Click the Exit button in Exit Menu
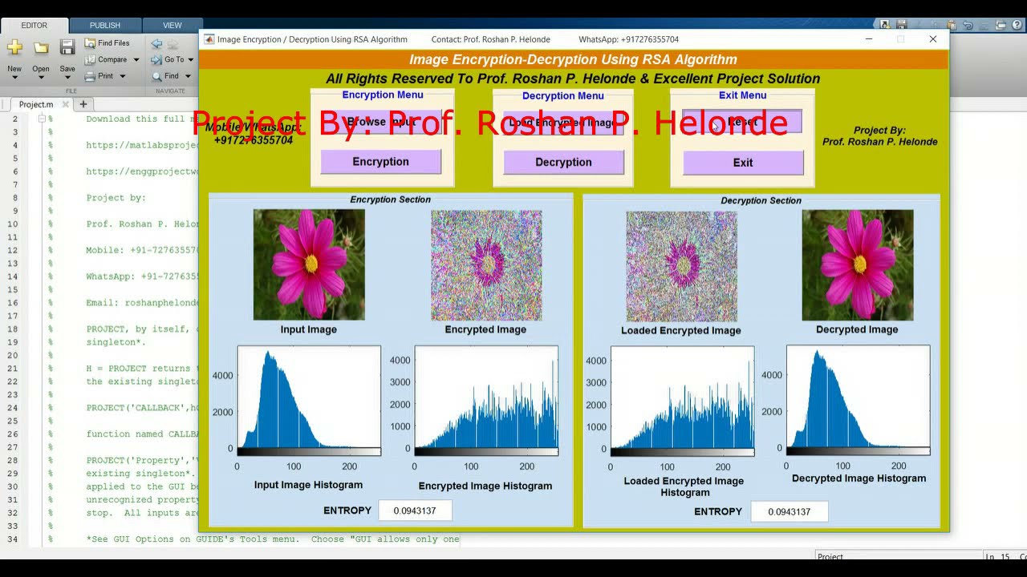The image size is (1027, 577). [743, 163]
